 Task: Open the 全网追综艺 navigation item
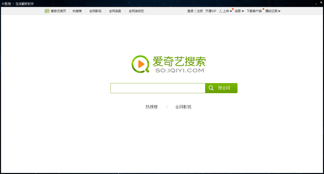136,11
